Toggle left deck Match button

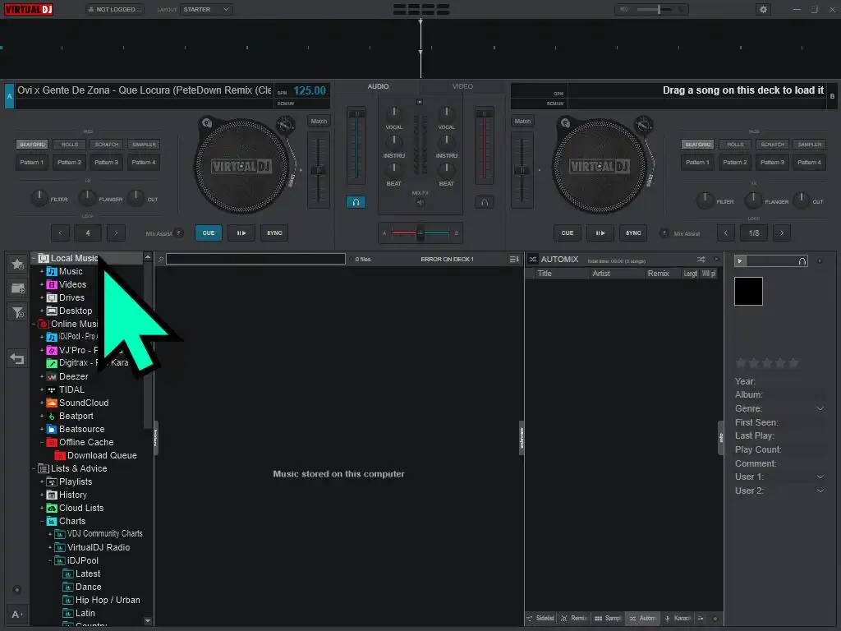click(319, 122)
